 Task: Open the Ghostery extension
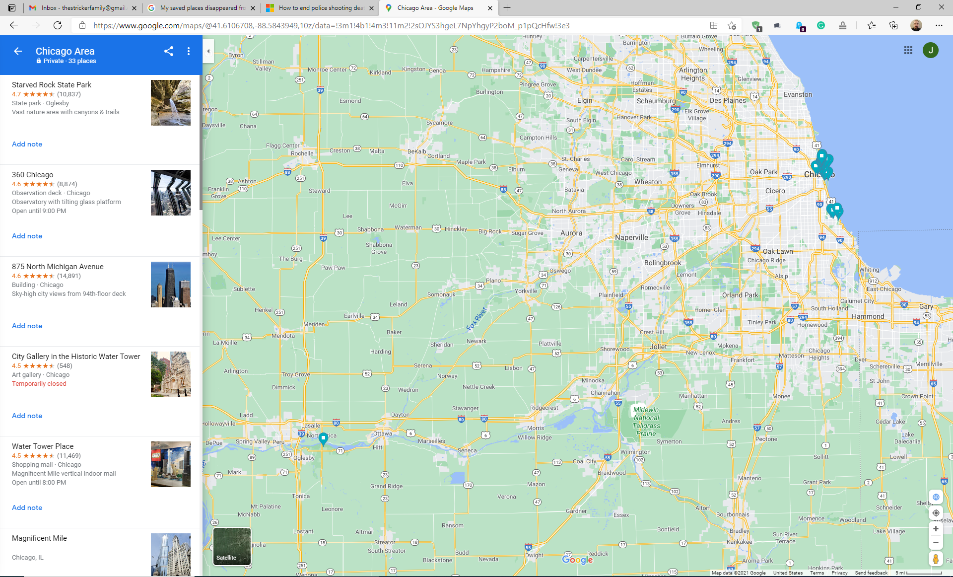point(800,26)
